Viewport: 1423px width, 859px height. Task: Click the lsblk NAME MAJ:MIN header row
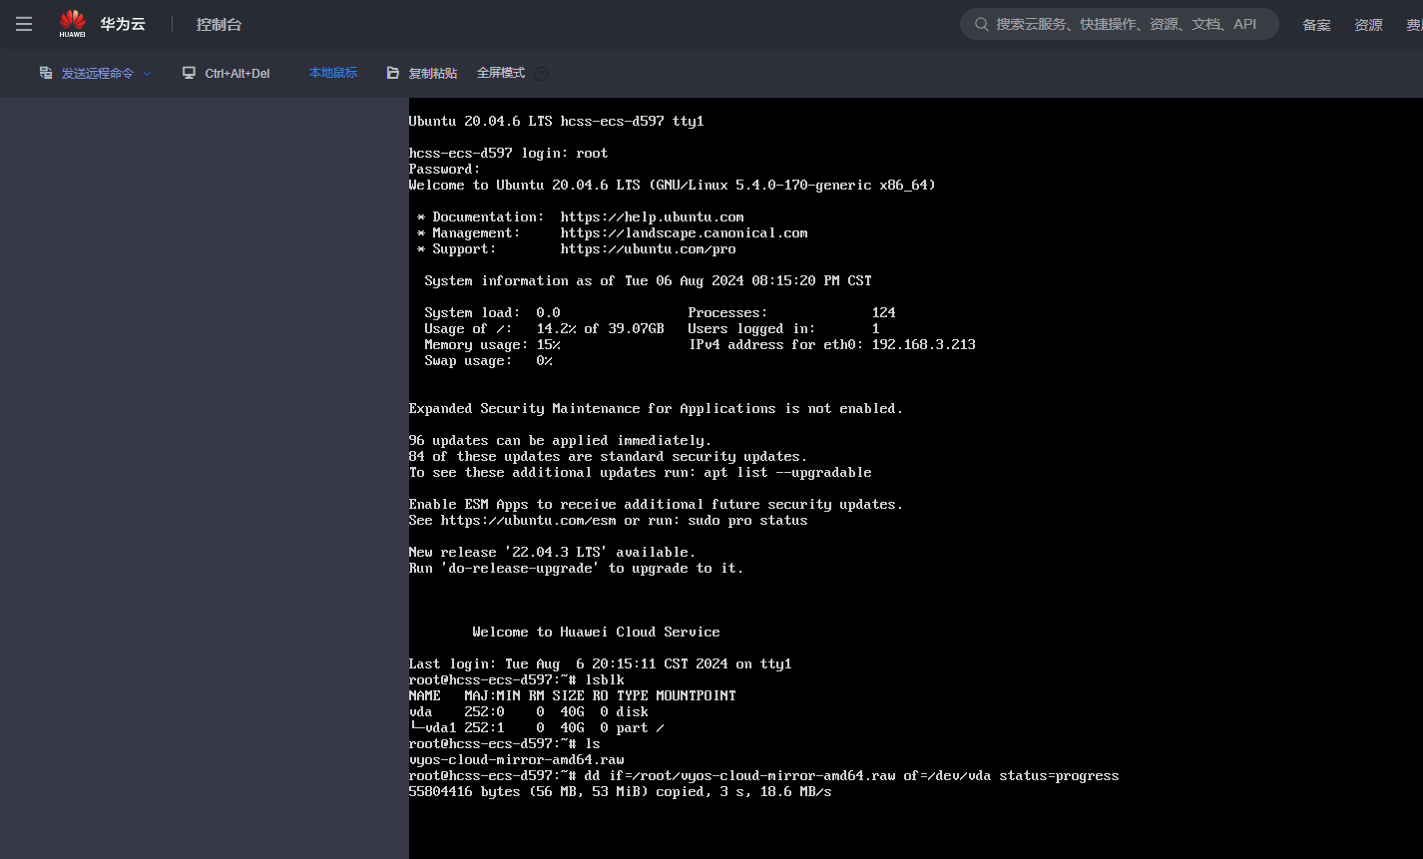pos(572,695)
